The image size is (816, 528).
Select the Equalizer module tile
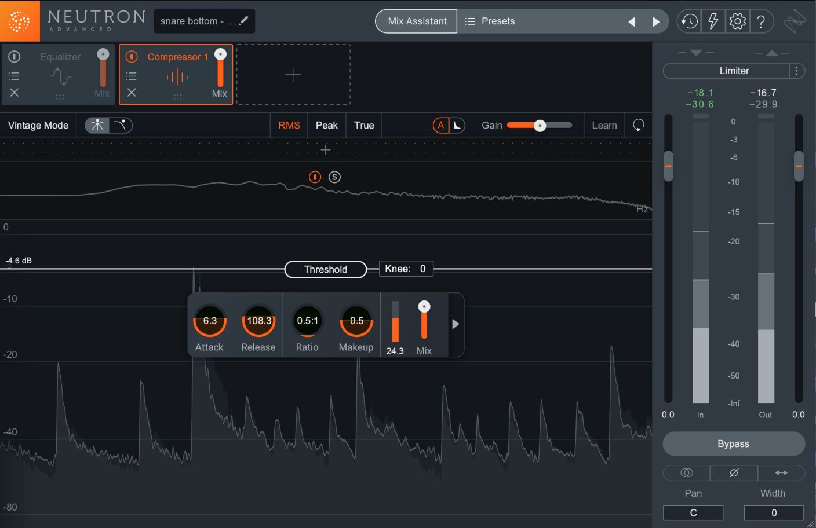coord(58,75)
